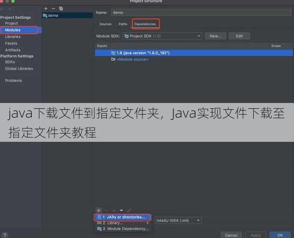Switch to Dependencies tab
Screen dimensions: 294x238
click(145, 24)
